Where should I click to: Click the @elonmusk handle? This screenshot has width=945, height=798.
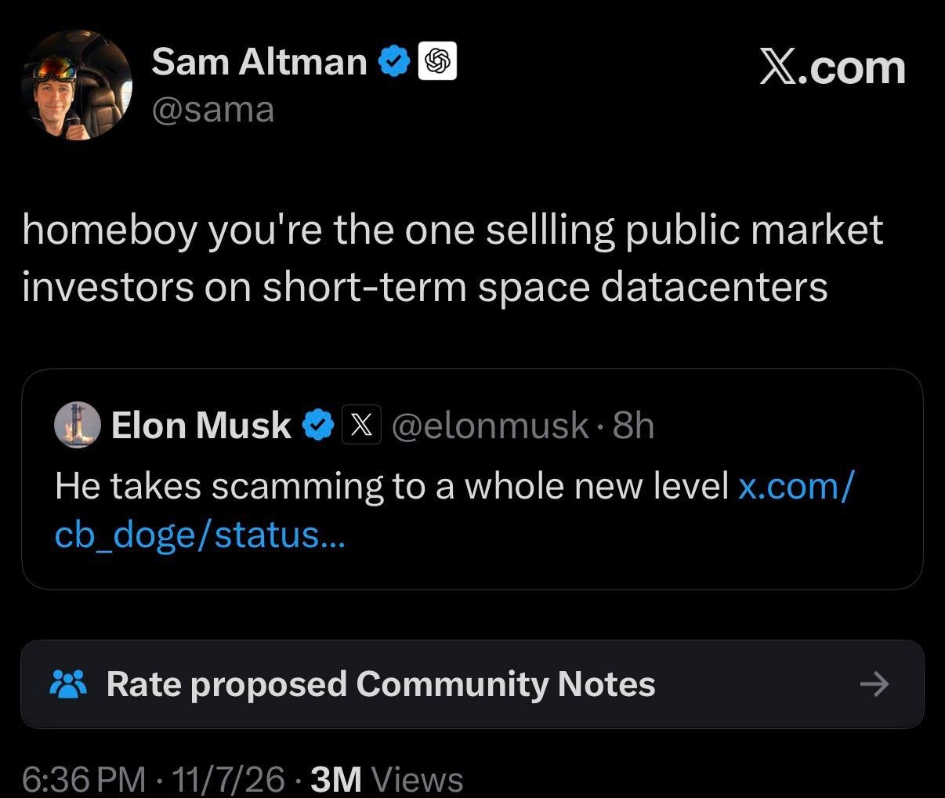[490, 426]
